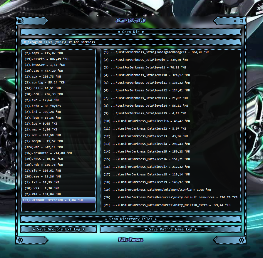The image size is (263, 258).
Task: Select the (1).sfv extension row
Action: 58,170
